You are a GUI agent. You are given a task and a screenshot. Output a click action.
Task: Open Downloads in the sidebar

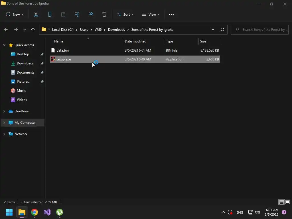click(25, 63)
